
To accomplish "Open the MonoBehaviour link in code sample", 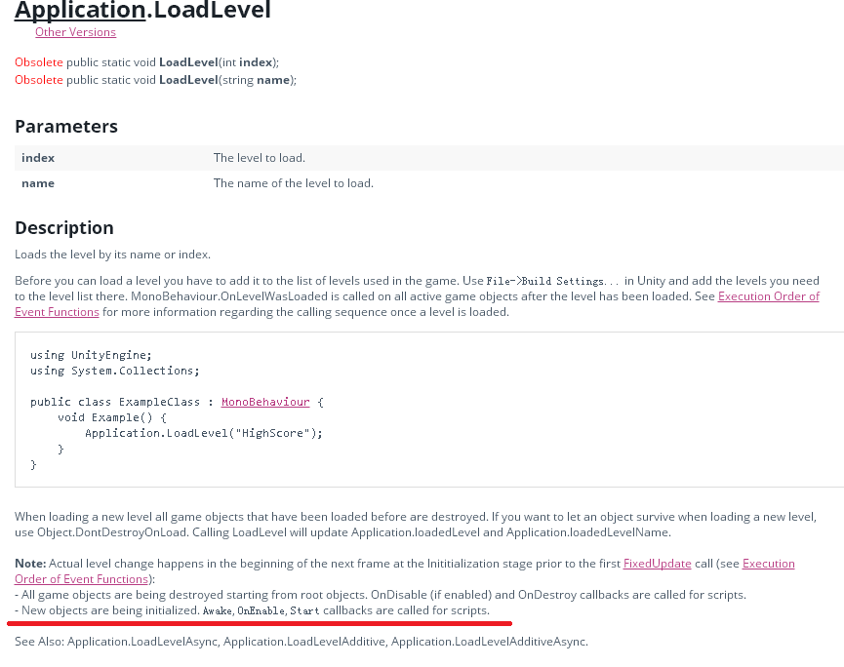I will click(x=265, y=402).
